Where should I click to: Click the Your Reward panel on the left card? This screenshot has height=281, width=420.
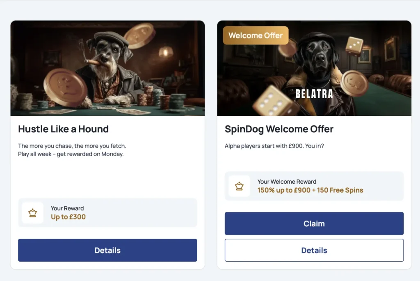[107, 212]
